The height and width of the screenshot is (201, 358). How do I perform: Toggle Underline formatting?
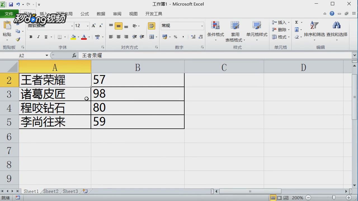pyautogui.click(x=46, y=37)
